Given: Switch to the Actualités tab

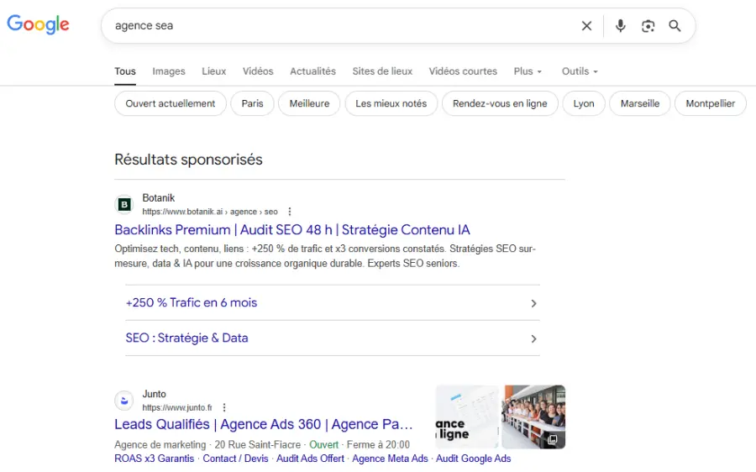Looking at the screenshot, I should pyautogui.click(x=313, y=71).
